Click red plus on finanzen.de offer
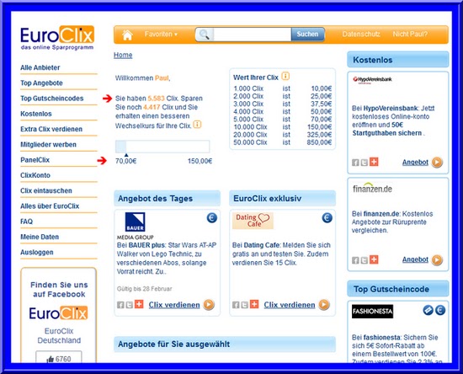Viewport: 463px width, 374px height. (374, 259)
